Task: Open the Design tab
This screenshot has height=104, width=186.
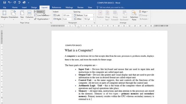Action: [34, 8]
